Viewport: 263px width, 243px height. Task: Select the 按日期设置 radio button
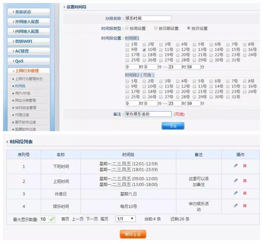(156, 28)
